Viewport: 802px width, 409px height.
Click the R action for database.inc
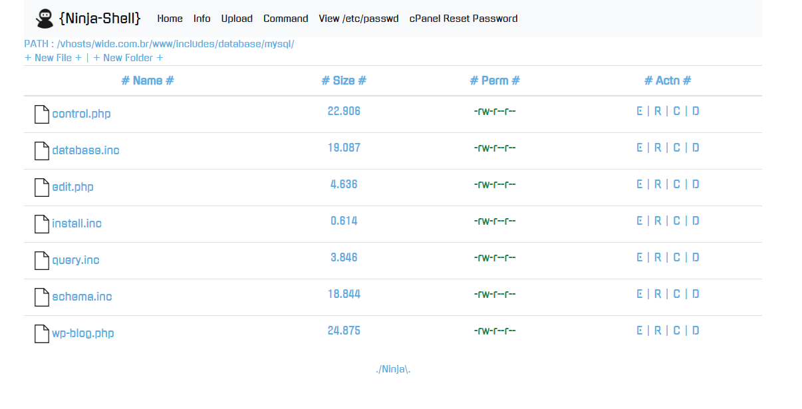(x=657, y=148)
